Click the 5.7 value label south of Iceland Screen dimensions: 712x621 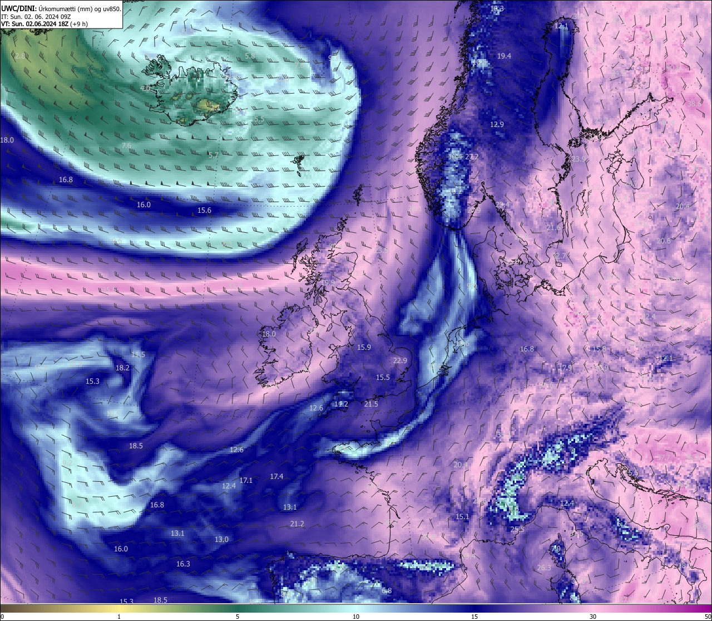tap(214, 155)
